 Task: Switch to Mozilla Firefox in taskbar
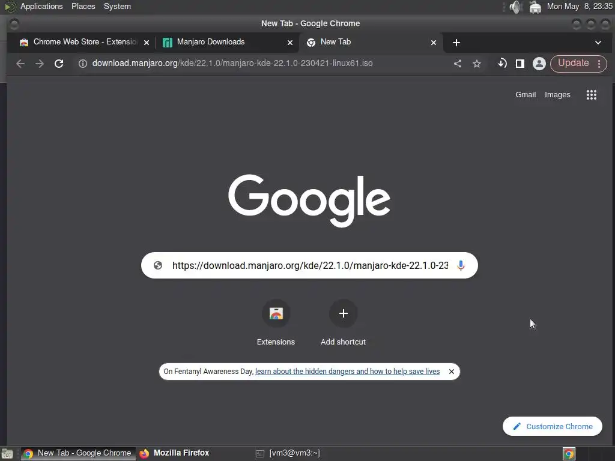(x=175, y=453)
